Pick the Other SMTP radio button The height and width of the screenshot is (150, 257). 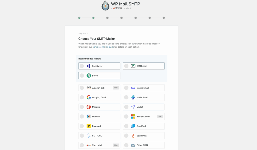126,145
